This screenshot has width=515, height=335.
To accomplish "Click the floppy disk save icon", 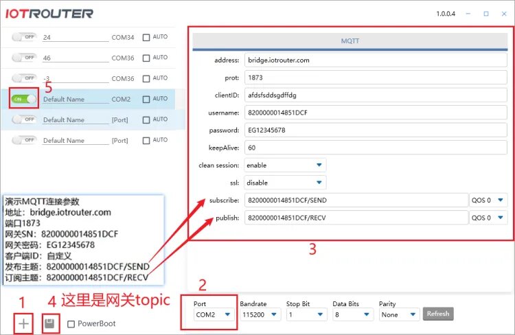I will click(49, 323).
